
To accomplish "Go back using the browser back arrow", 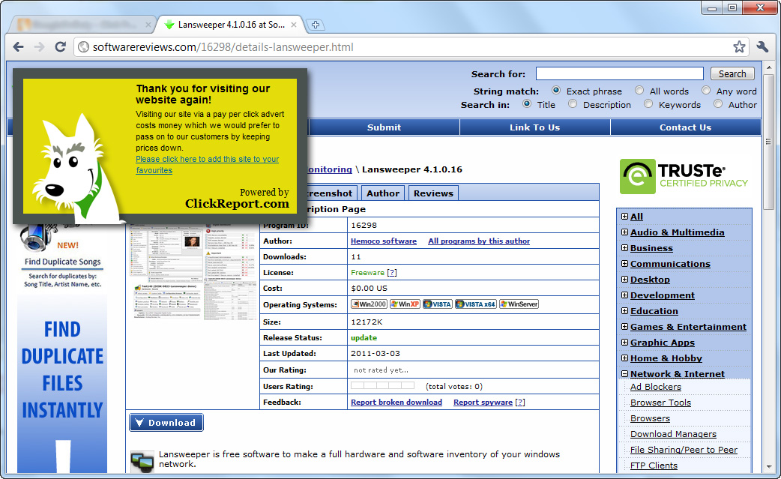I will [x=19, y=46].
